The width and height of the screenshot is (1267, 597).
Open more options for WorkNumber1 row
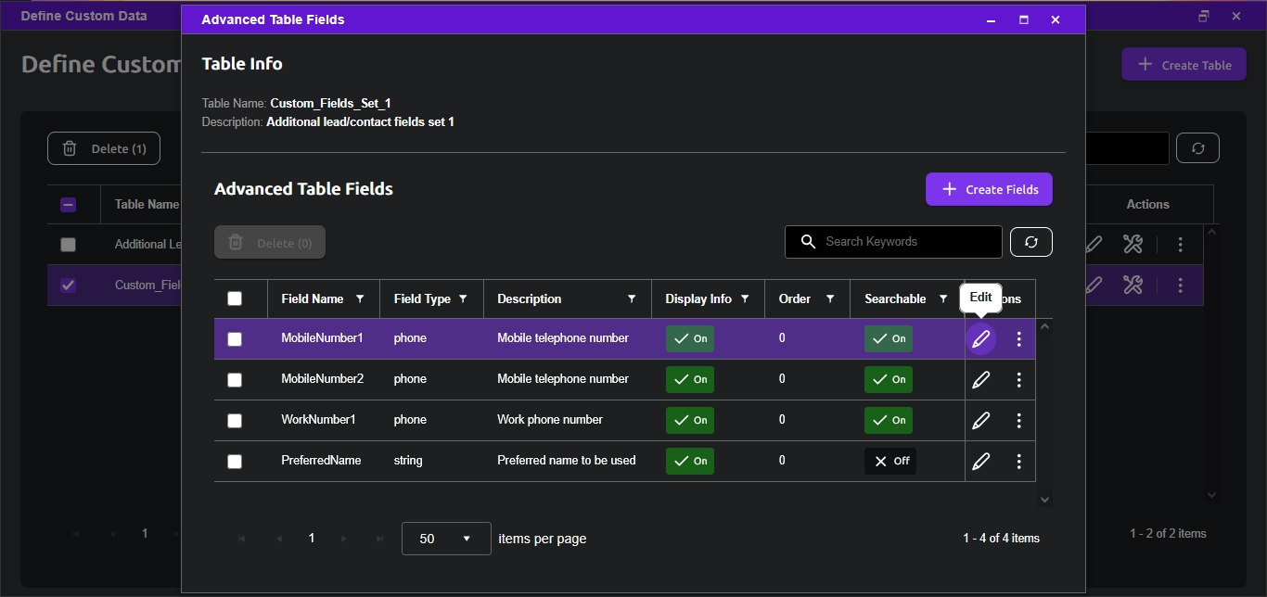click(x=1018, y=421)
